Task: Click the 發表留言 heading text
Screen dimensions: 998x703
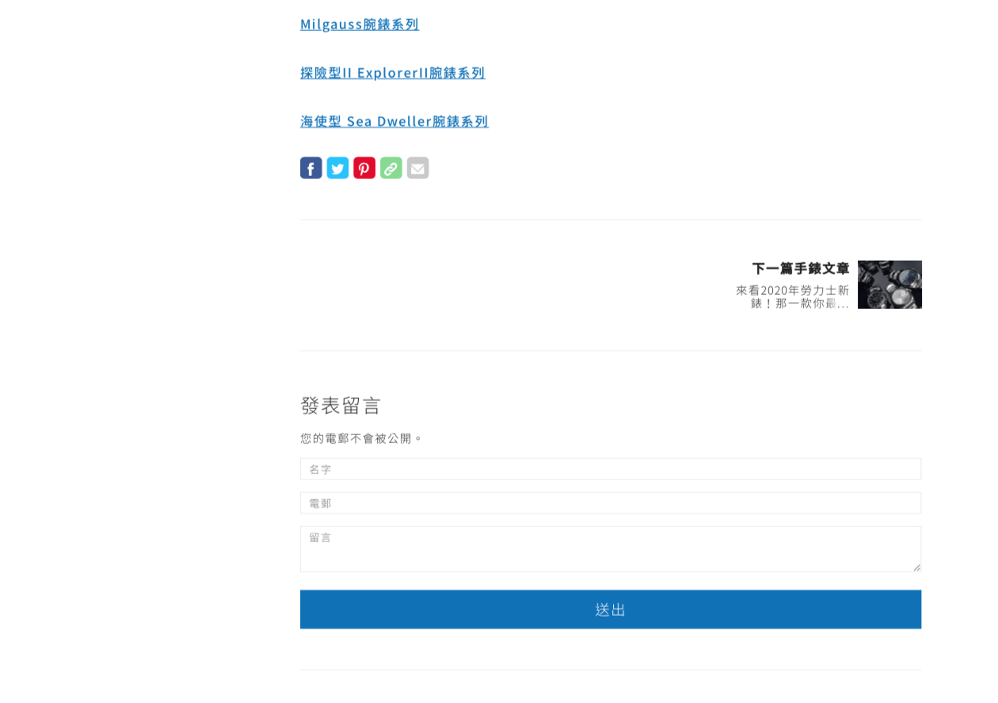Action: click(341, 405)
